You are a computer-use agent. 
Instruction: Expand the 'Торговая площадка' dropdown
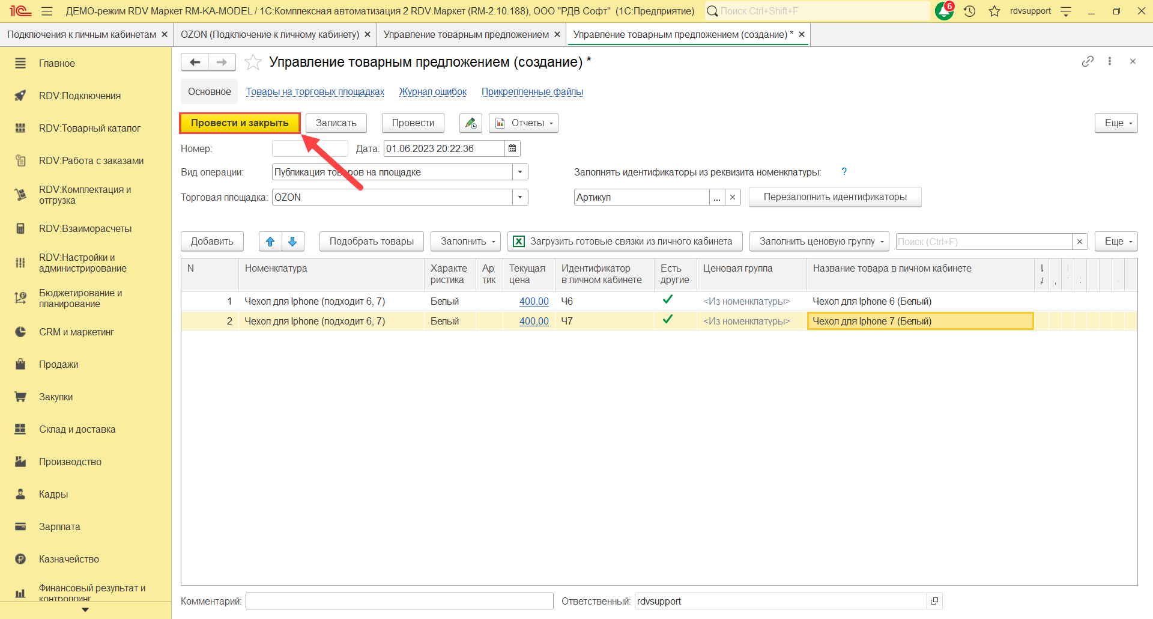(520, 197)
